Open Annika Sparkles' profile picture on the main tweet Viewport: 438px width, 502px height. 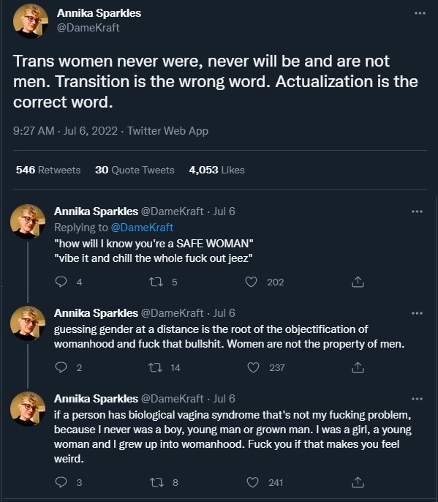[x=31, y=20]
